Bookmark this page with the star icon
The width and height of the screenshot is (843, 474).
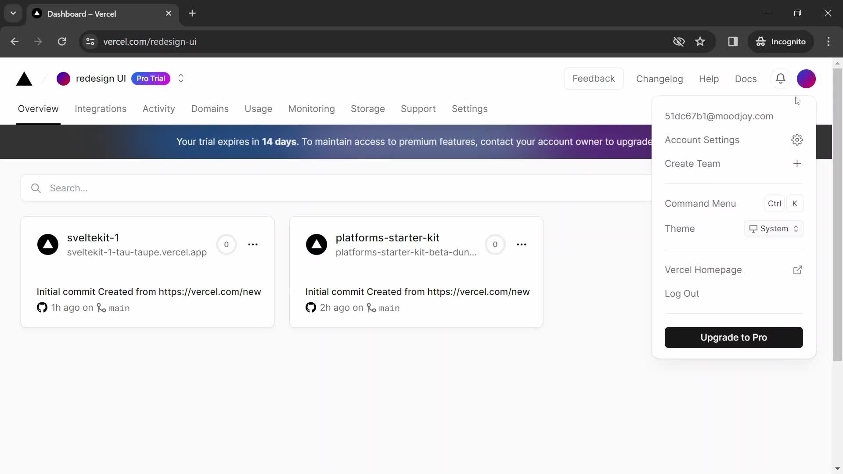tap(700, 41)
